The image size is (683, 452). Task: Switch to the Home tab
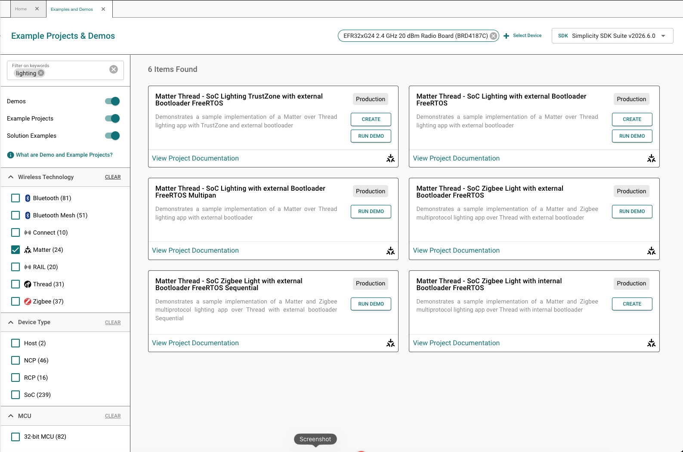(x=21, y=9)
